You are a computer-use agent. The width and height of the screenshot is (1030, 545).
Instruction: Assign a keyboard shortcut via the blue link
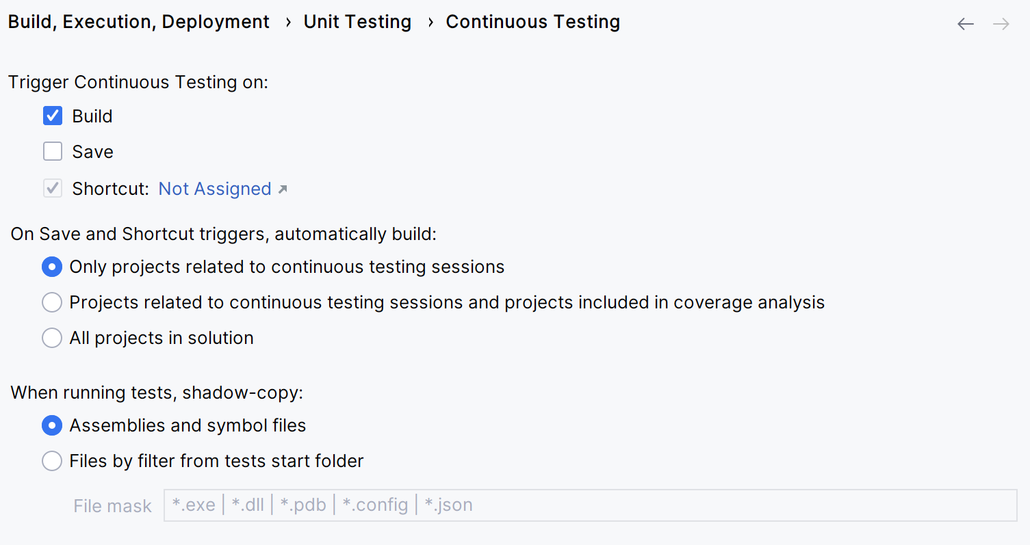[215, 189]
